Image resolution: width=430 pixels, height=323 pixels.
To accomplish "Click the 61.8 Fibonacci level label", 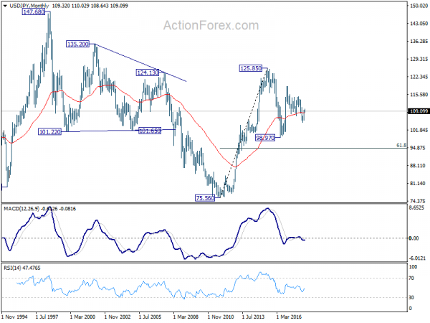I will pos(401,145).
